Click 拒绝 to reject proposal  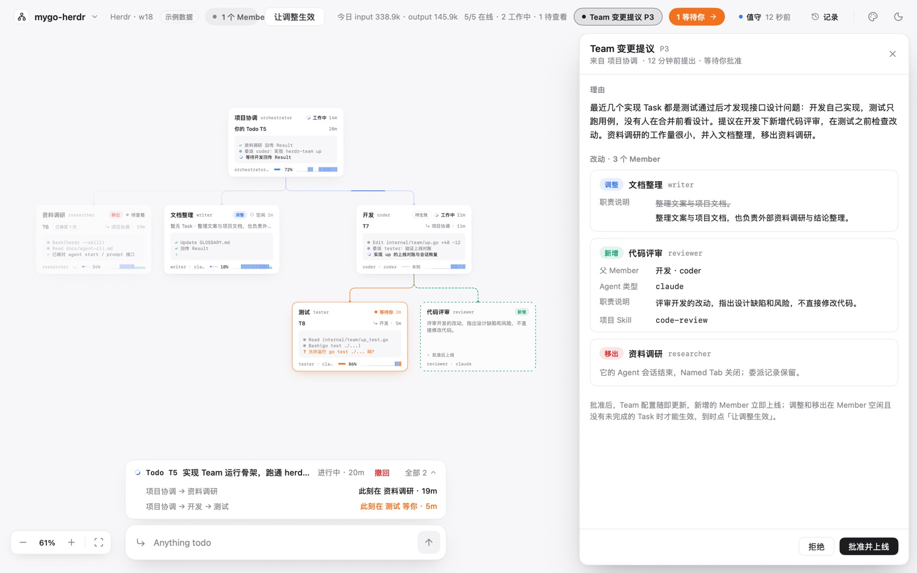click(x=816, y=547)
